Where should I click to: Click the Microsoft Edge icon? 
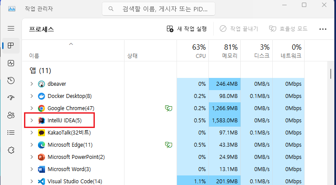click(x=42, y=145)
